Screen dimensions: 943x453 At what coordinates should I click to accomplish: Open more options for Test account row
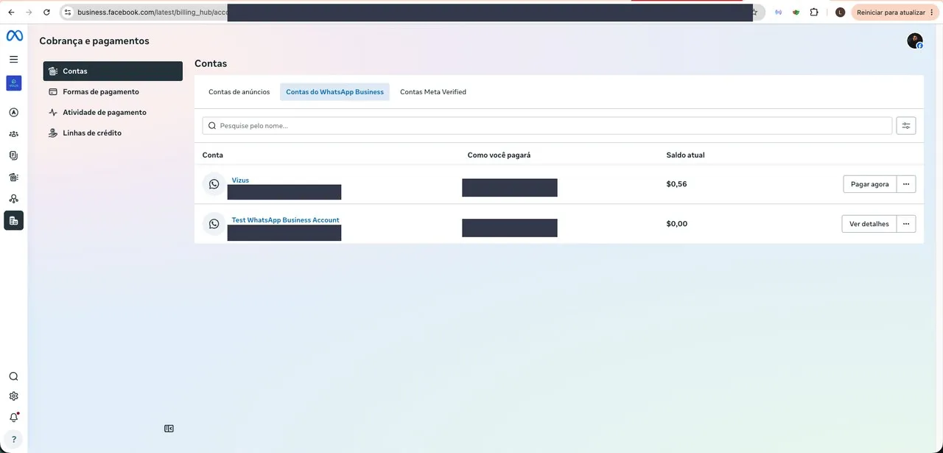point(906,224)
